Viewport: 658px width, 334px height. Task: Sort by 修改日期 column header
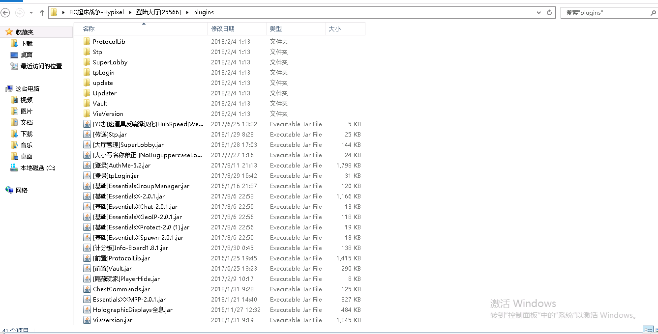coord(238,29)
